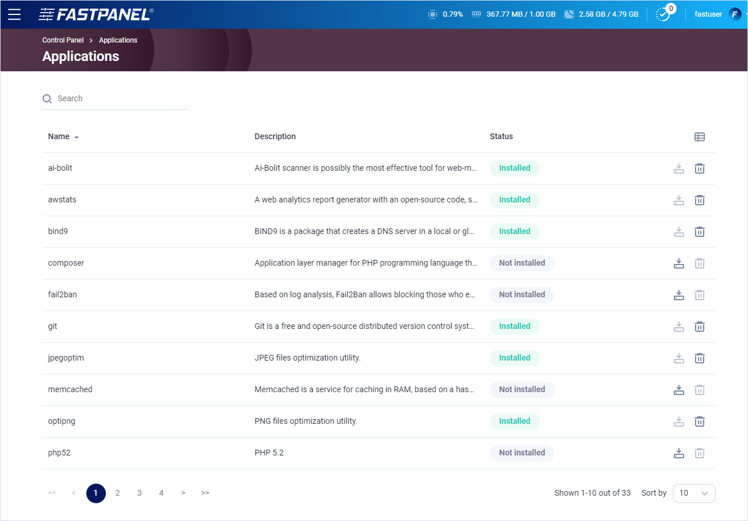Image resolution: width=748 pixels, height=521 pixels.
Task: Click the trash icon for memcached
Action: 700,390
